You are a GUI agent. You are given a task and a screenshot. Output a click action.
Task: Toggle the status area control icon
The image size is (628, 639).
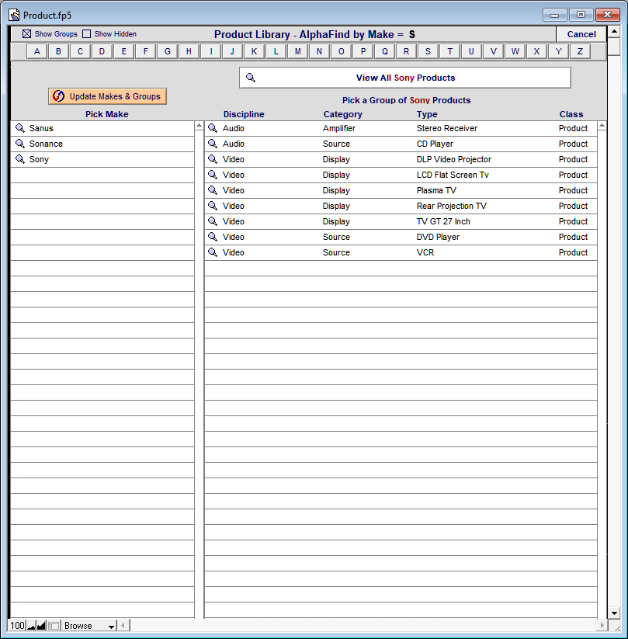click(x=54, y=626)
